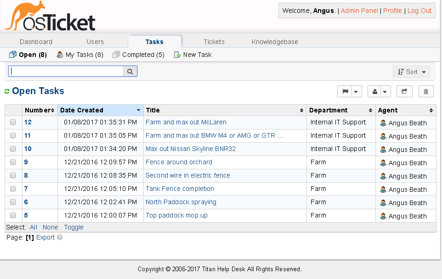
Task: Click the transfer tasks icon
Action: pyautogui.click(x=404, y=91)
